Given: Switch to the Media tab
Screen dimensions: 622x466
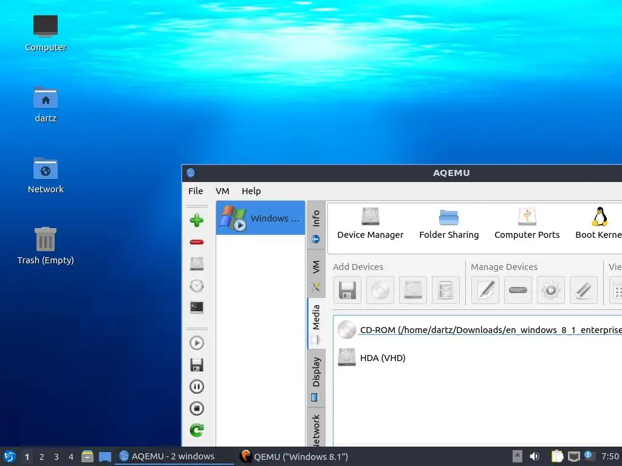Looking at the screenshot, I should (316, 324).
